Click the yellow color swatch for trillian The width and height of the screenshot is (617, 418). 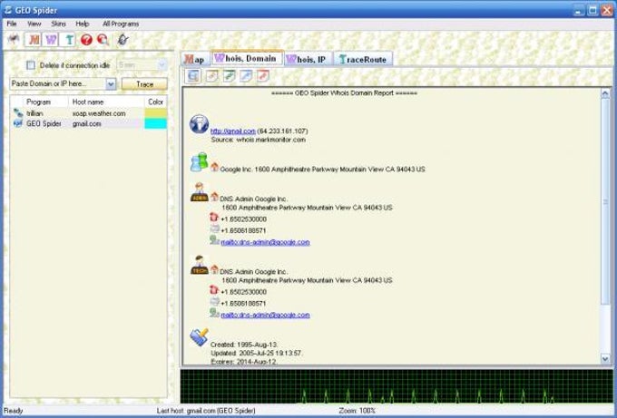[x=156, y=113]
